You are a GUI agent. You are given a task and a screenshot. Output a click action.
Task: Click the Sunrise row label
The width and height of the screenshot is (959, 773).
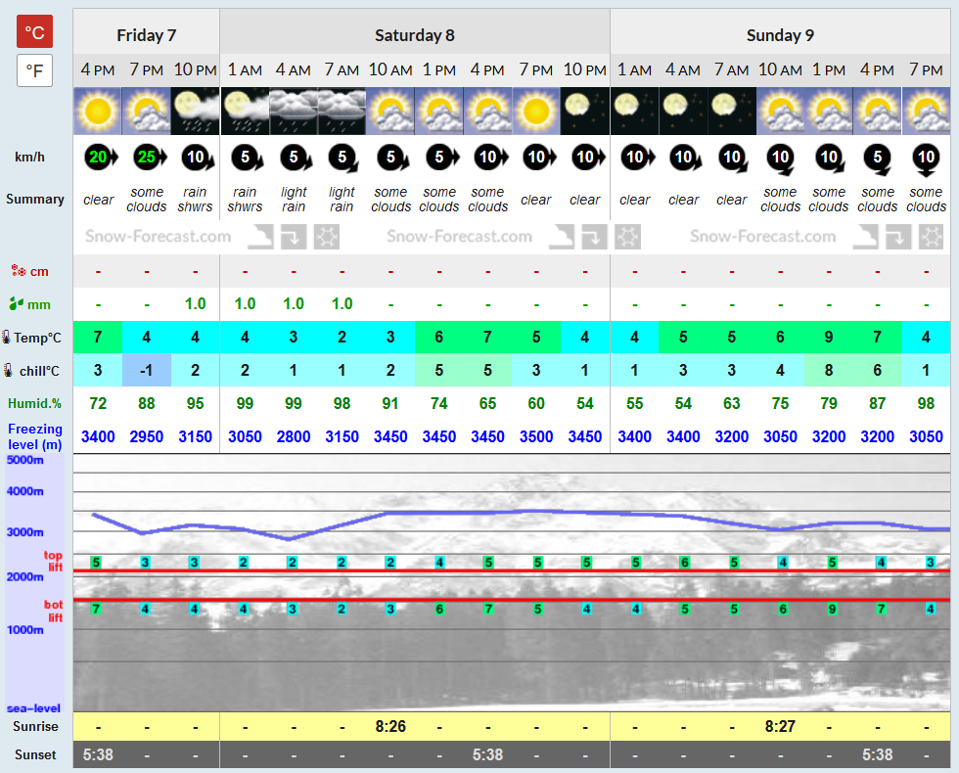pyautogui.click(x=35, y=726)
